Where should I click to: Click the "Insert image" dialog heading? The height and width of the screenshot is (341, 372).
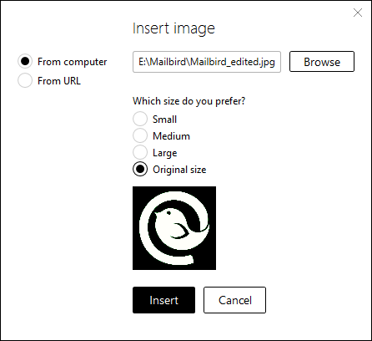click(173, 28)
